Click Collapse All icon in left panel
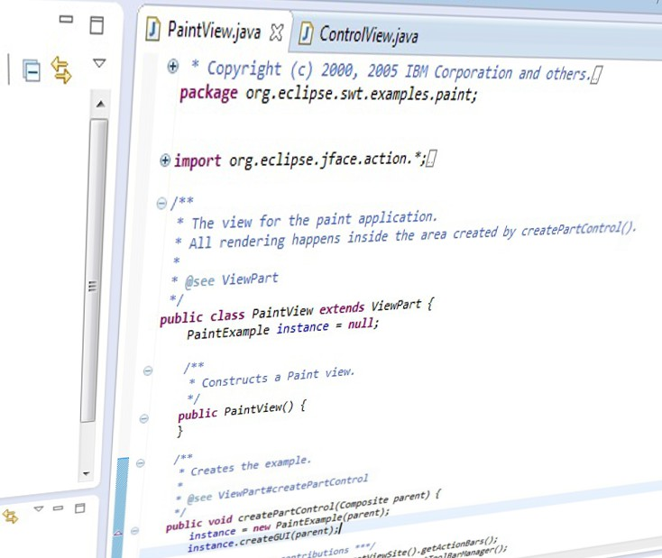The width and height of the screenshot is (662, 558). point(32,70)
